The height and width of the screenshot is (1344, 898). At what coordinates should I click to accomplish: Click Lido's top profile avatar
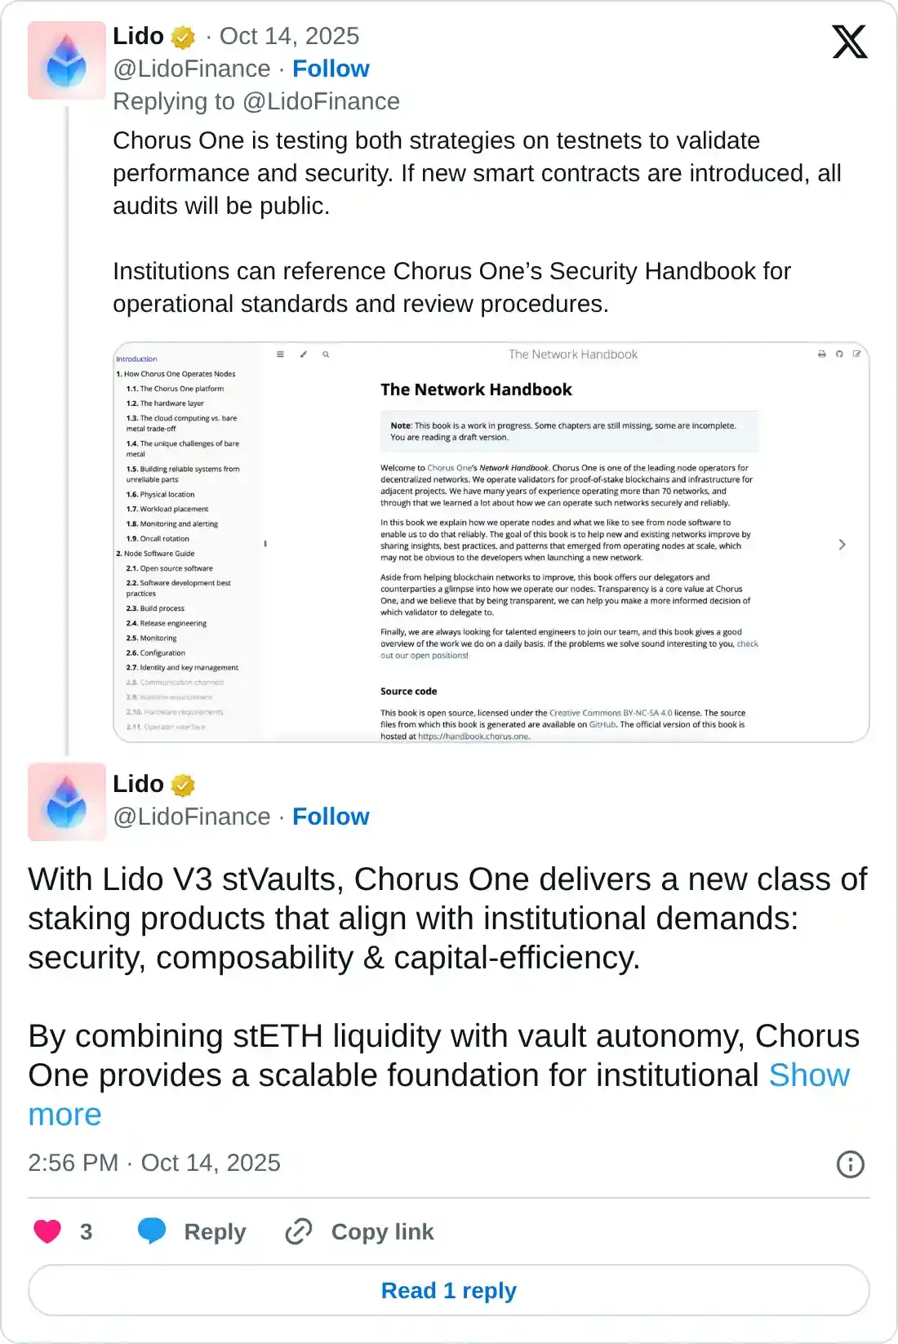pos(67,60)
